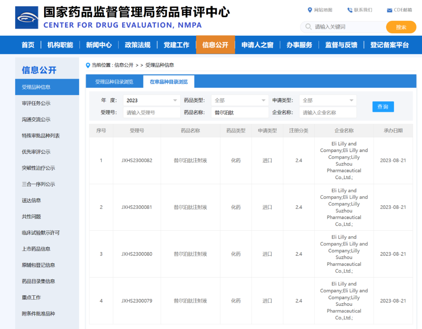Focus the 企业名称 input field
This screenshot has width=422, height=329.
pos(327,113)
